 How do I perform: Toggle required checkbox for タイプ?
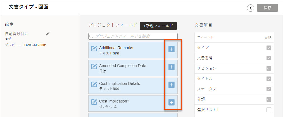pyautogui.click(x=269, y=48)
